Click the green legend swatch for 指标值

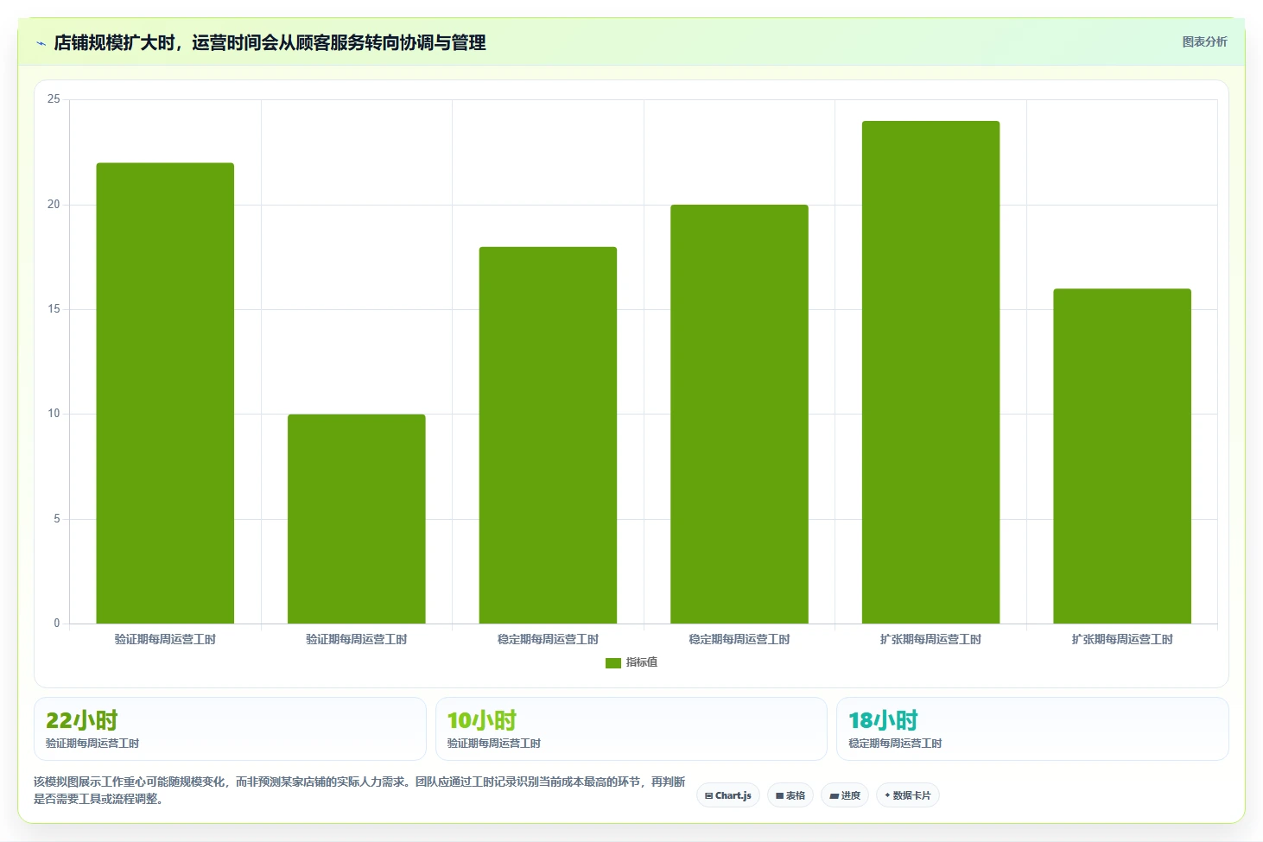[x=613, y=662]
